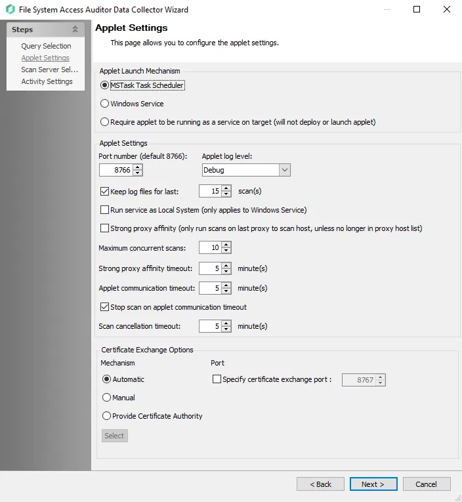Click the wizard application icon in title bar

pos(10,9)
